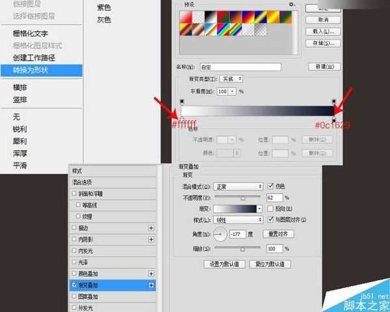This screenshot has height=312, width=390.
Task: Click the 新建 new gradient button
Action: [x=323, y=66]
